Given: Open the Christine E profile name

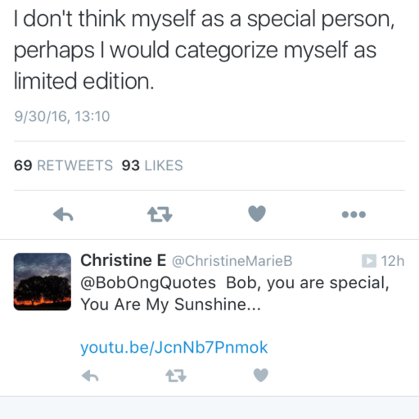Looking at the screenshot, I should coord(123,260).
